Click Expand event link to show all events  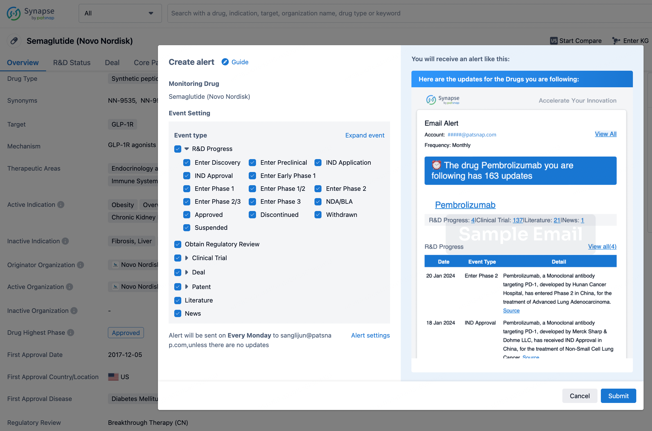tap(365, 135)
